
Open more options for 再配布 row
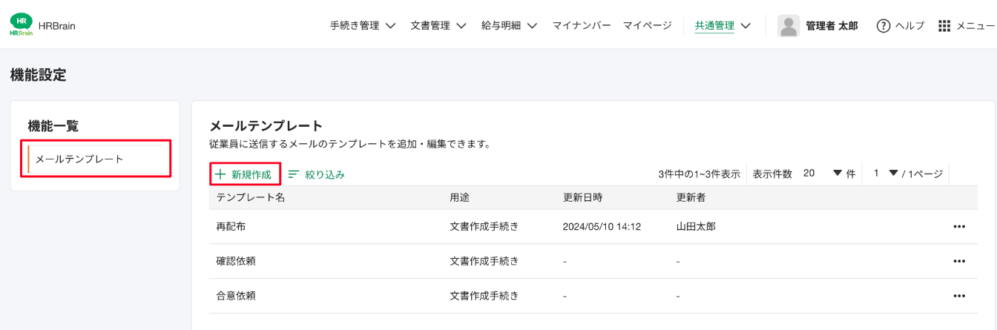click(958, 227)
